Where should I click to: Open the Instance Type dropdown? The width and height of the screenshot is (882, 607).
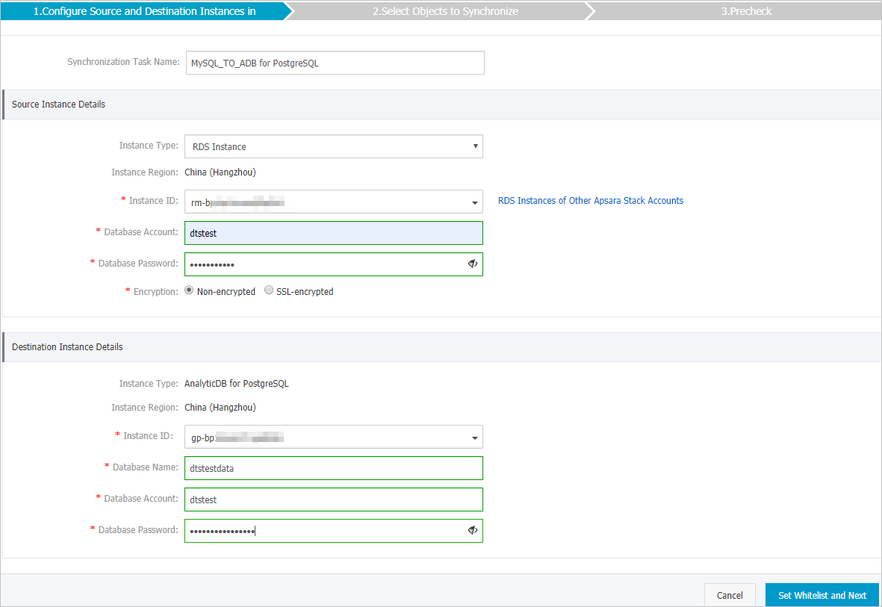(333, 146)
